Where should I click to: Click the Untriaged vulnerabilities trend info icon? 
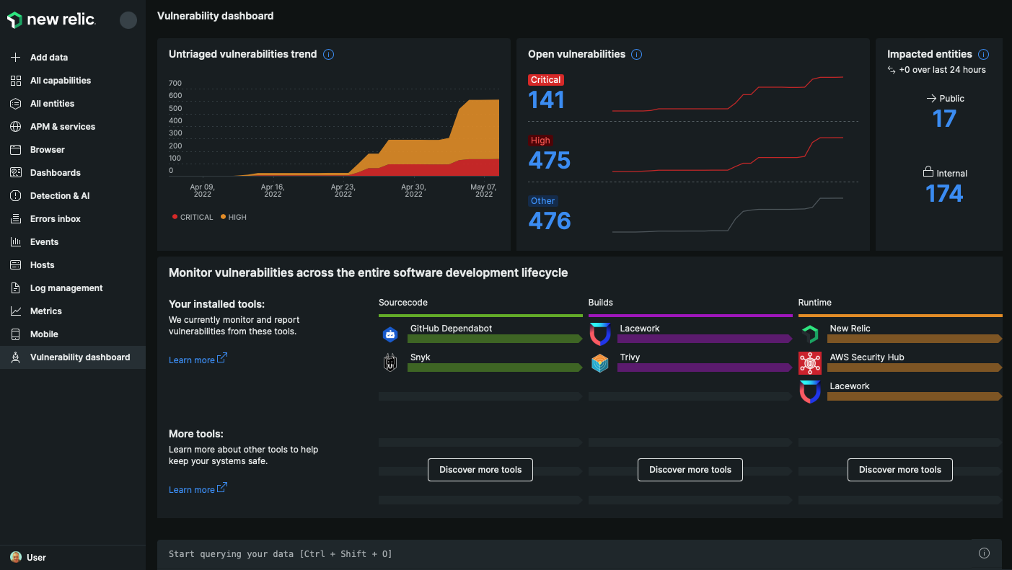(x=329, y=54)
